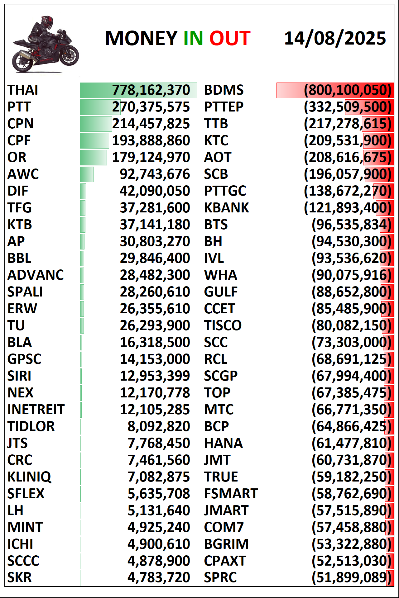Click the red word OUT in the title
Image resolution: width=399 pixels, height=598 pixels.
230,38
